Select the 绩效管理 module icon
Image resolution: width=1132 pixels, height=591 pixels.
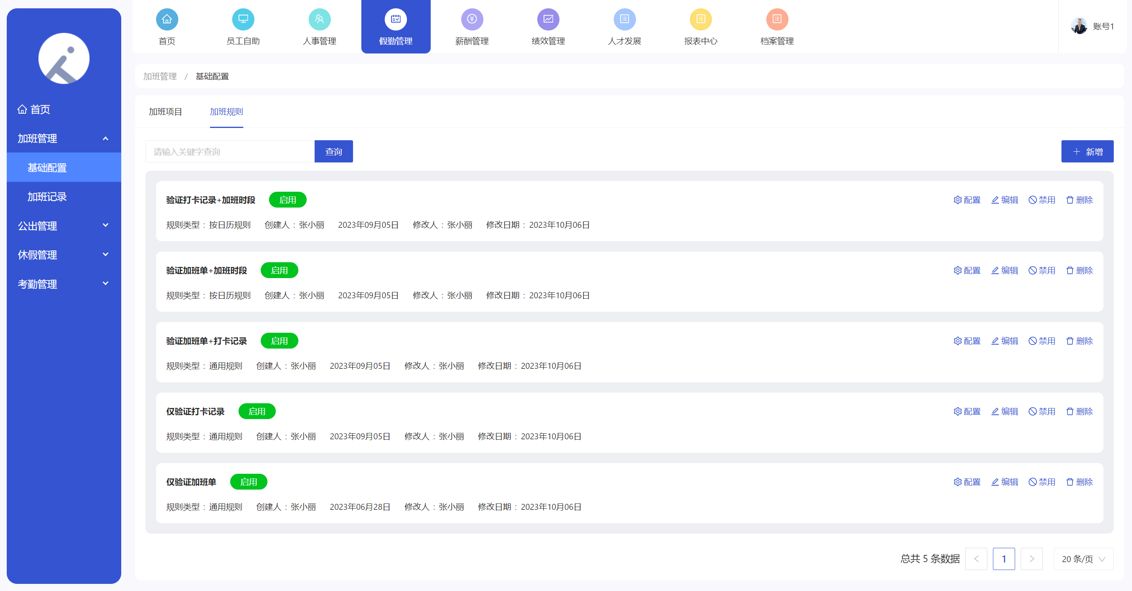(x=548, y=19)
